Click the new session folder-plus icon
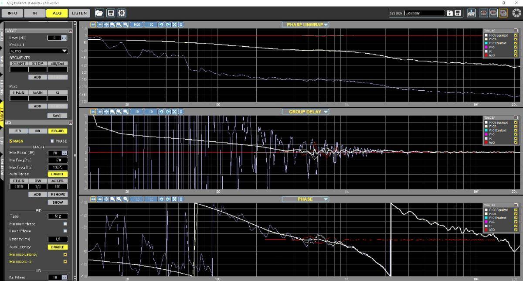The height and width of the screenshot is (281, 523). point(449,13)
